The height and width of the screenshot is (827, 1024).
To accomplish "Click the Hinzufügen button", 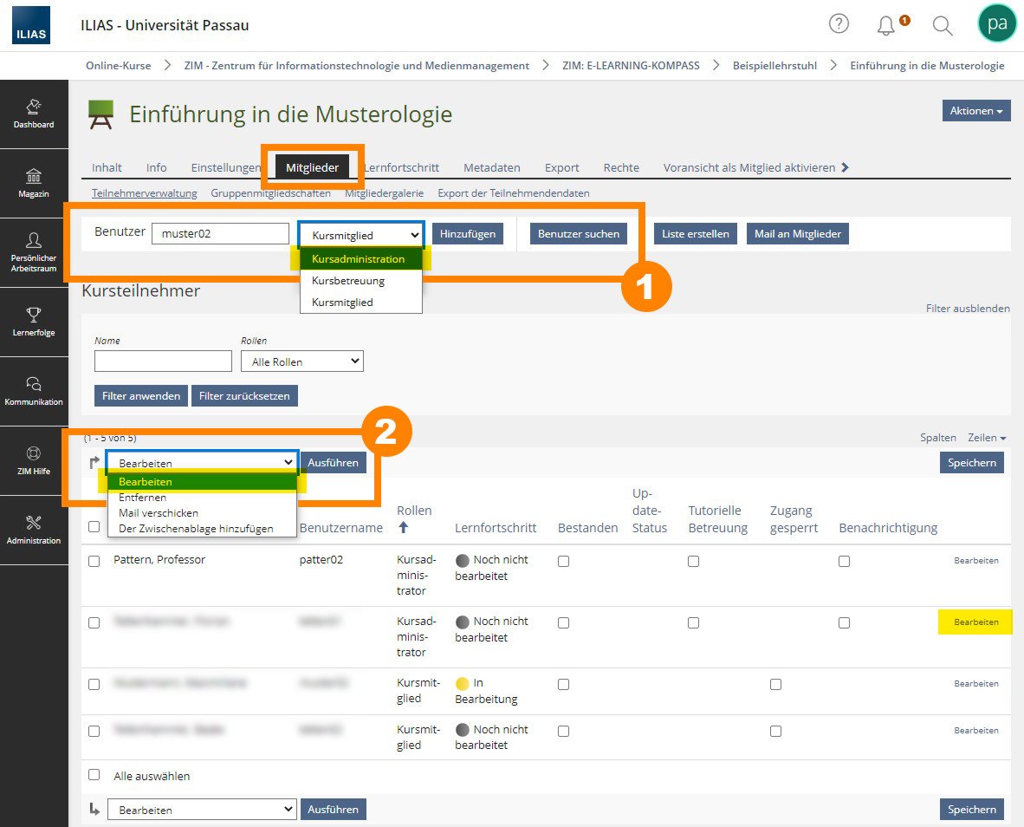I will (468, 233).
